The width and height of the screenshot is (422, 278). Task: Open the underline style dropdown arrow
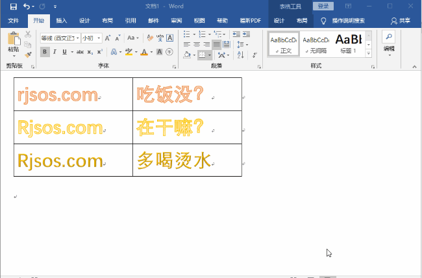[x=72, y=52]
